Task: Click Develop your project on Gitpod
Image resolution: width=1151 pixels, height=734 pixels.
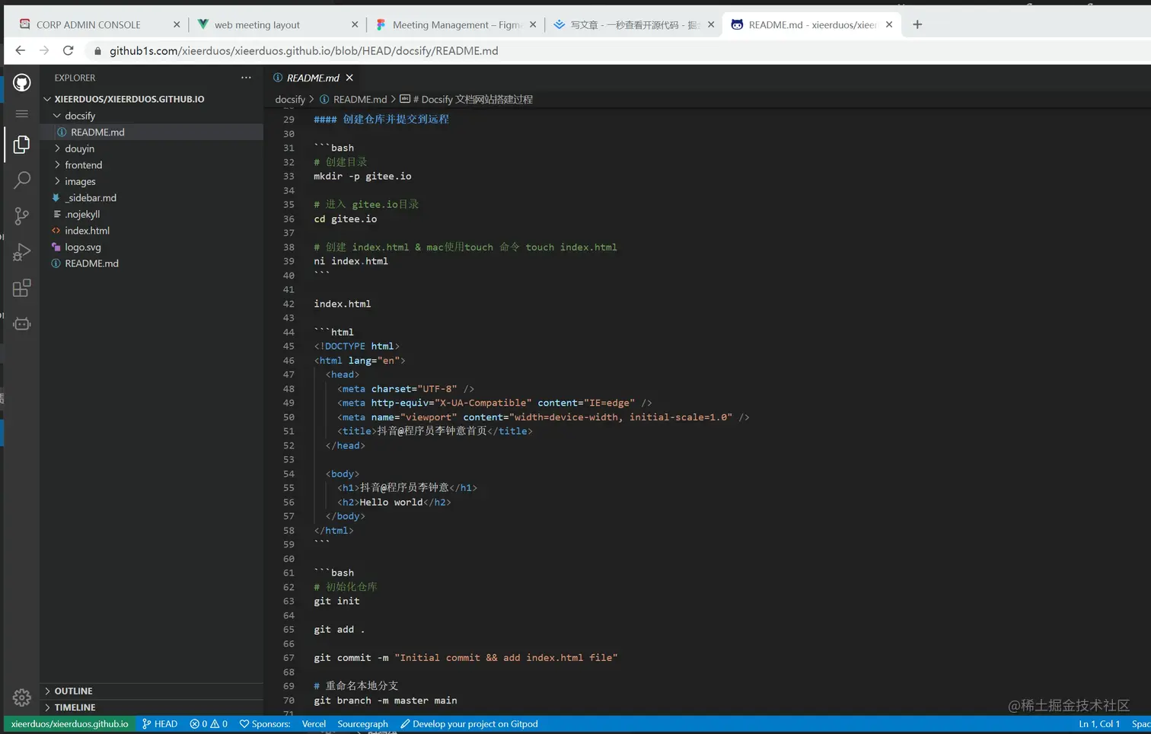Action: [470, 724]
